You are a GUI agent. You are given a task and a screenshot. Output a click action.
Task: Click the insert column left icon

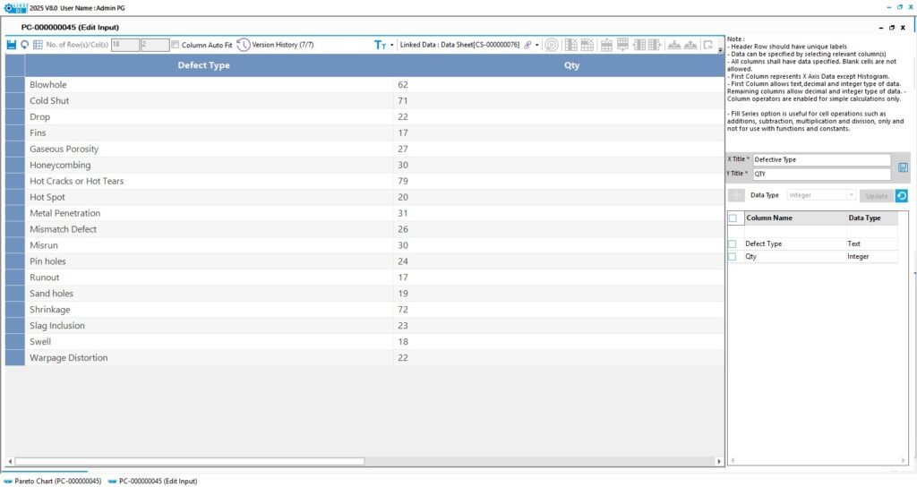pos(639,45)
